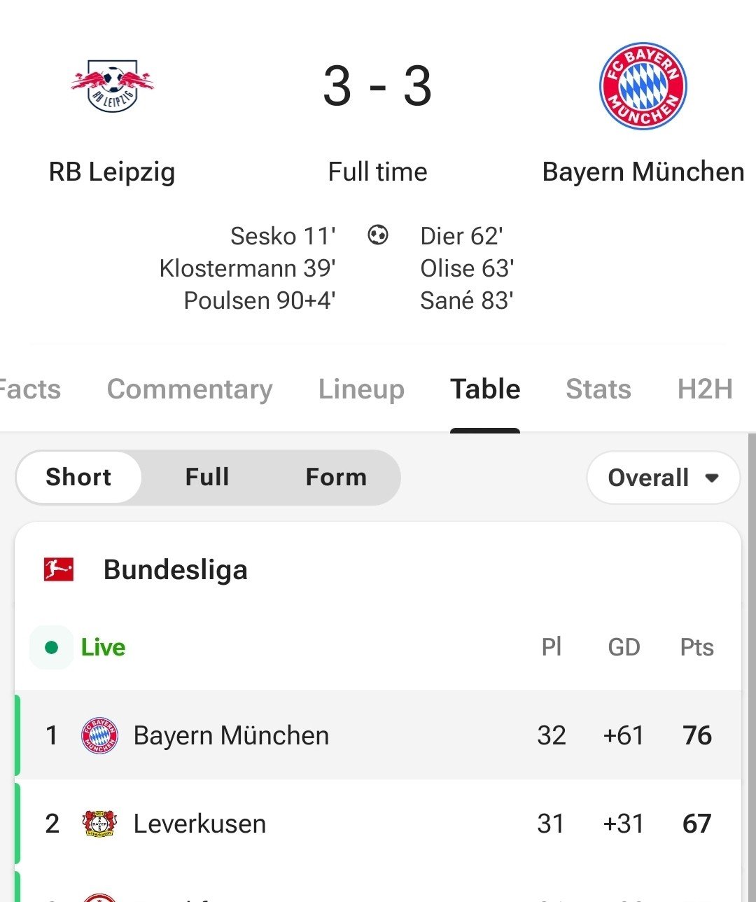The width and height of the screenshot is (756, 902).
Task: Click the soccer ball goals icon
Action: (x=378, y=235)
